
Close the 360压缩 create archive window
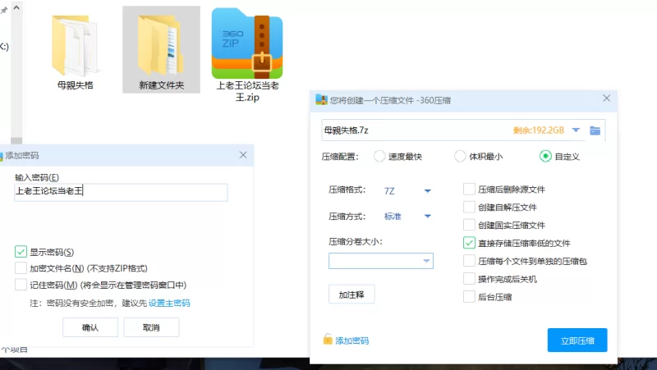[x=606, y=98]
